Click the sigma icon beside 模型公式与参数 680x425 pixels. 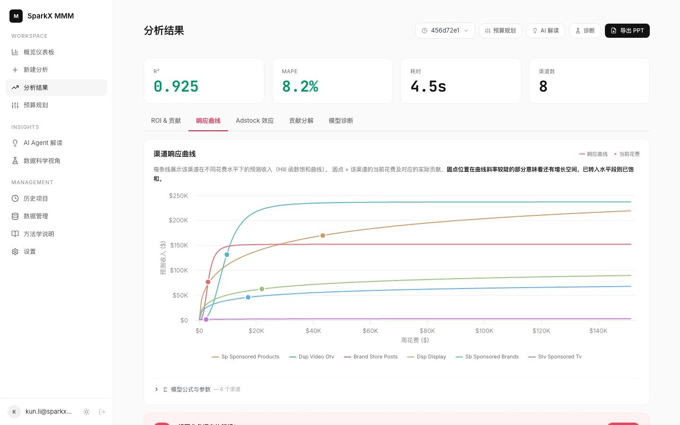(165, 390)
